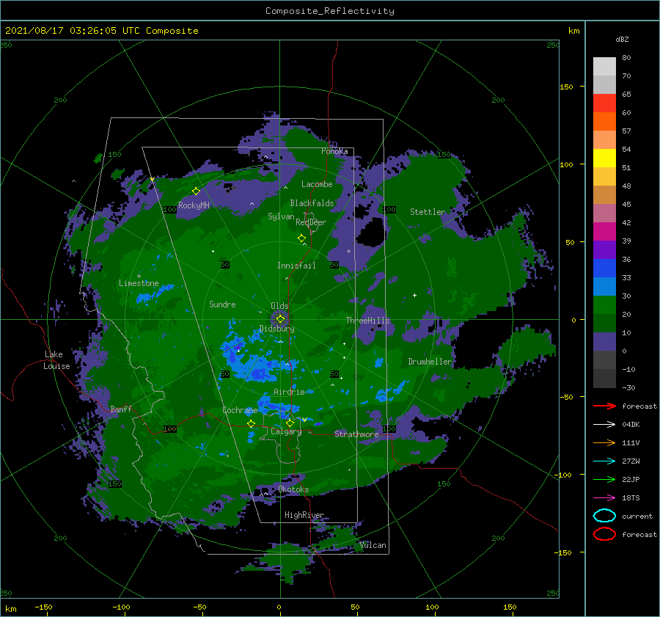
Task: Pick the purple 36–39 dBZ swatch
Action: pos(604,250)
